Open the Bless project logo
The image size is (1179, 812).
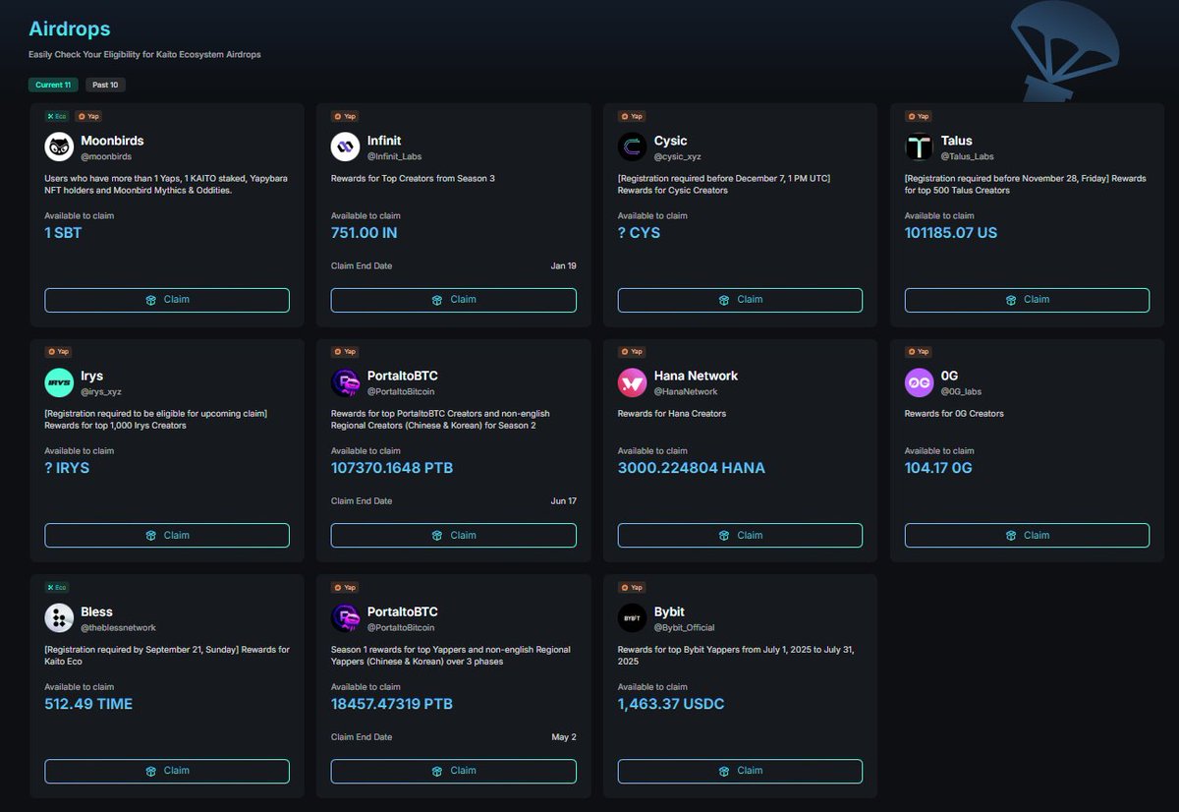(x=59, y=618)
